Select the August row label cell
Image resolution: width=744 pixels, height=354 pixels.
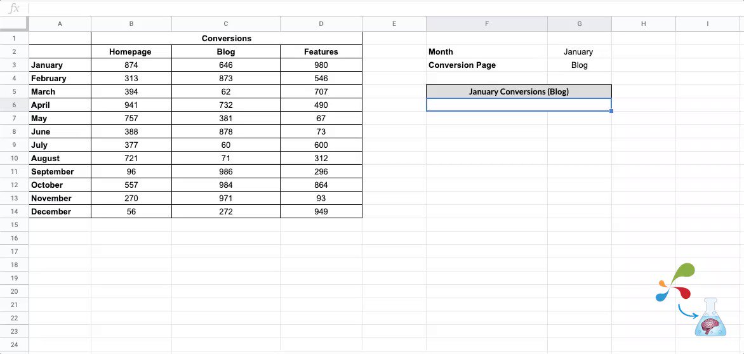click(60, 158)
